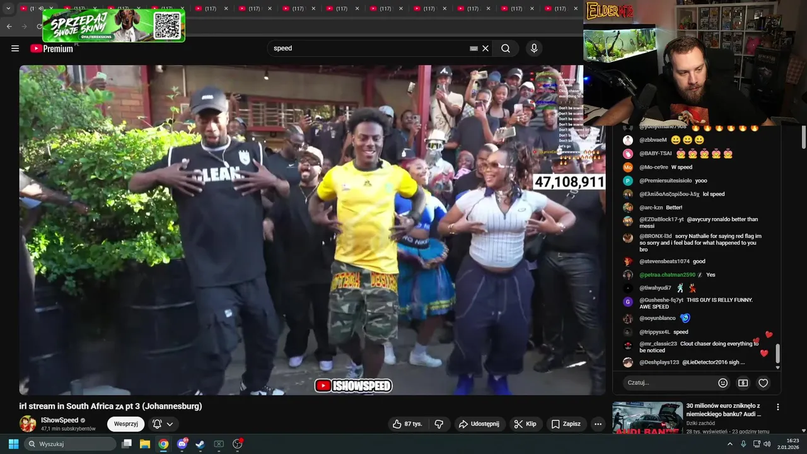Toggle the channel notification bell
Image resolution: width=807 pixels, height=454 pixels.
157,424
